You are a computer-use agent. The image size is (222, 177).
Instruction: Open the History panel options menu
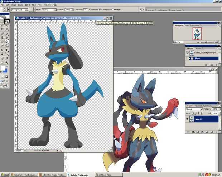click(220, 49)
